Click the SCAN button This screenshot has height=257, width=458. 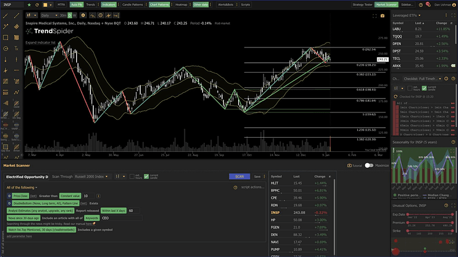tap(239, 176)
